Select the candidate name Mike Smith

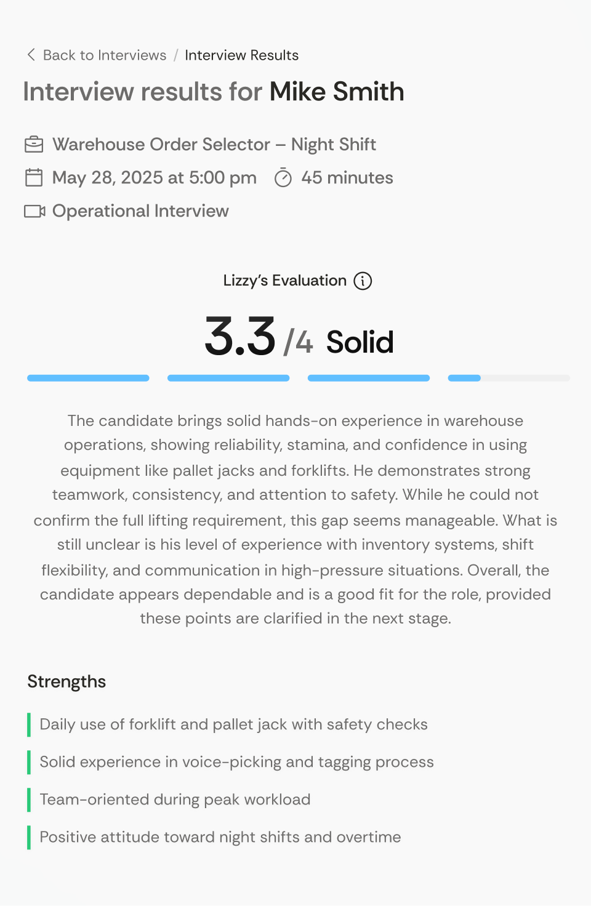point(337,92)
